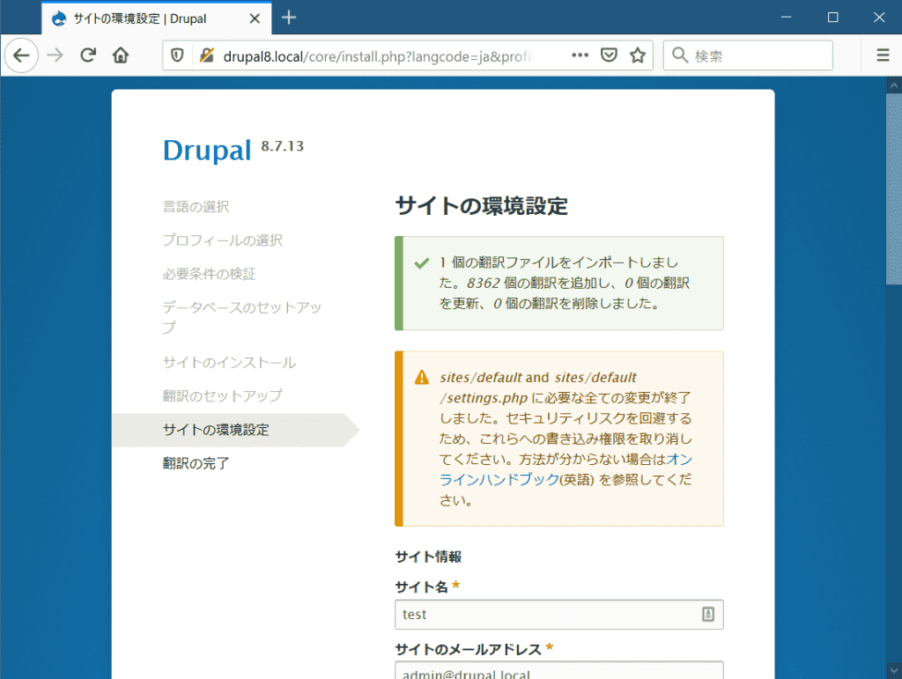
Task: Click the サイト名 field label
Action: (x=422, y=587)
